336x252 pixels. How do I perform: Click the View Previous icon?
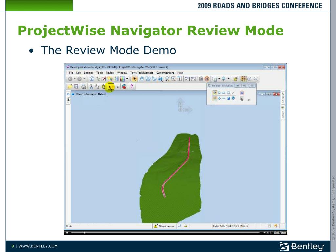click(187, 79)
